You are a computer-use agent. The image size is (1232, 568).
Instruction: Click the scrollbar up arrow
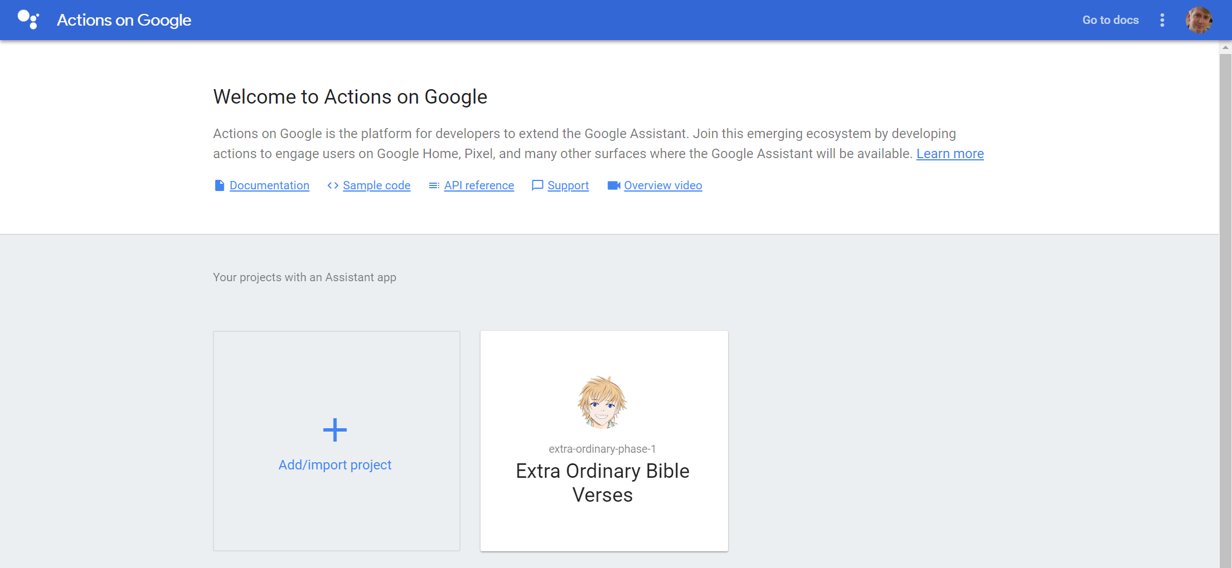coord(1225,48)
